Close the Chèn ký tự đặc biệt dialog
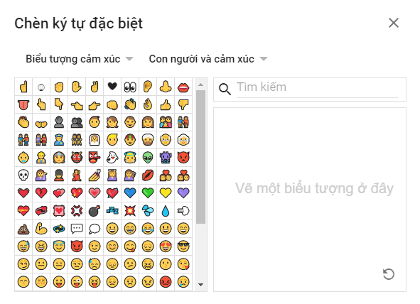The image size is (420, 304). click(394, 23)
